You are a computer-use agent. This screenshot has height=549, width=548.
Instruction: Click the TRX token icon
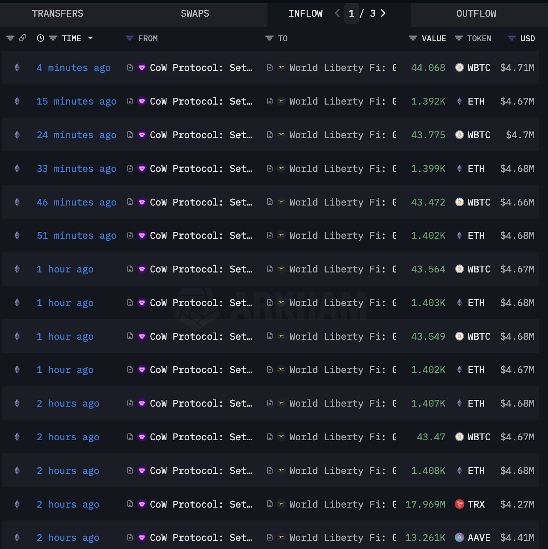pyautogui.click(x=459, y=504)
